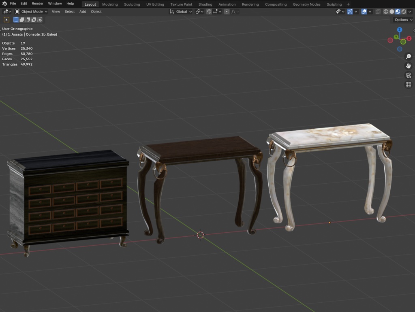Open the Object Mode dropdown

(30, 11)
